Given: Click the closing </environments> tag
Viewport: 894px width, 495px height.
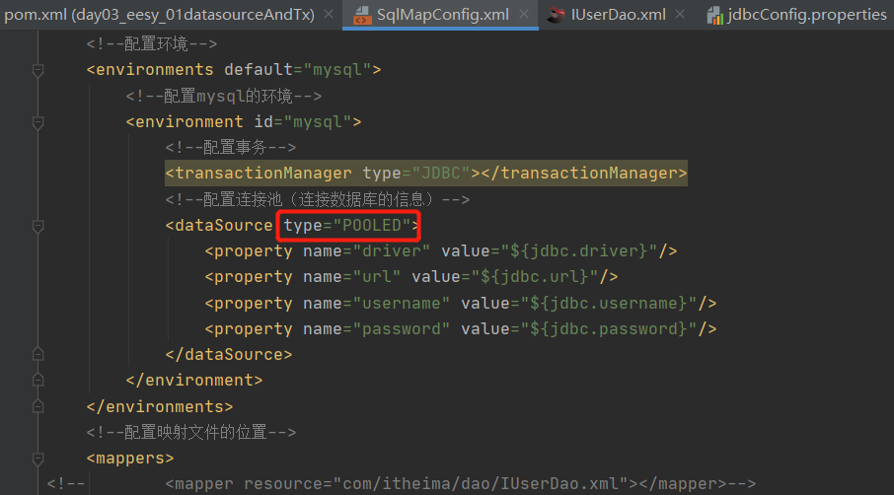Looking at the screenshot, I should (160, 406).
